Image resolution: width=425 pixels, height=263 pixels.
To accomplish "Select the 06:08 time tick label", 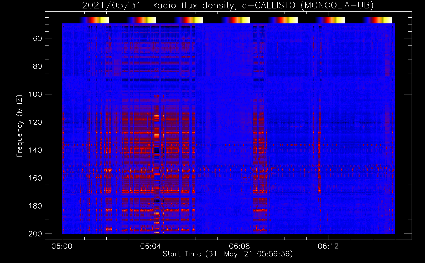I will (240, 246).
